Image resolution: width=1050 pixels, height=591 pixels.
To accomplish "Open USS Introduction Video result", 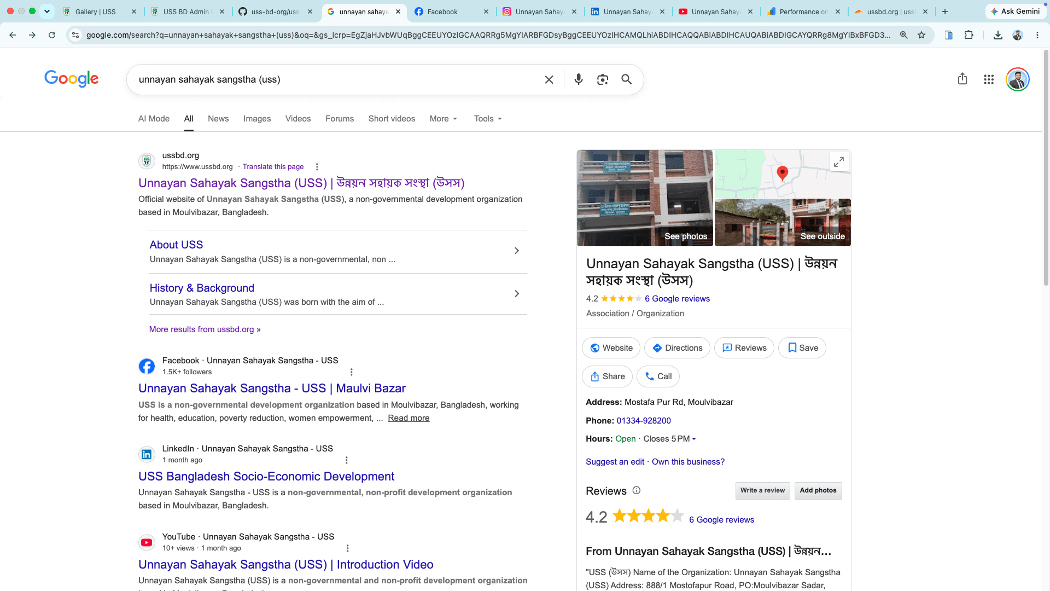I will [285, 565].
